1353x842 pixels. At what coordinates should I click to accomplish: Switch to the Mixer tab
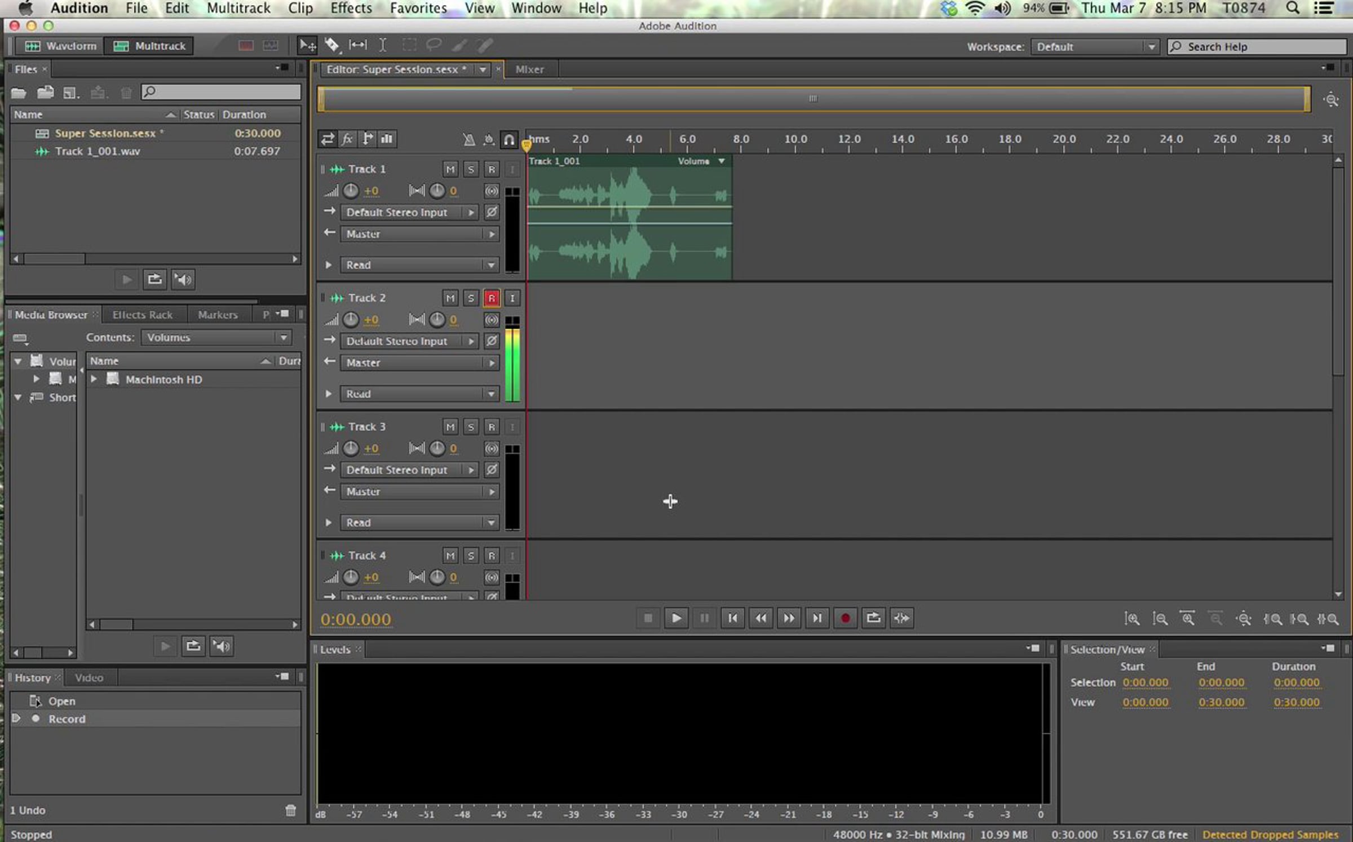coord(529,69)
